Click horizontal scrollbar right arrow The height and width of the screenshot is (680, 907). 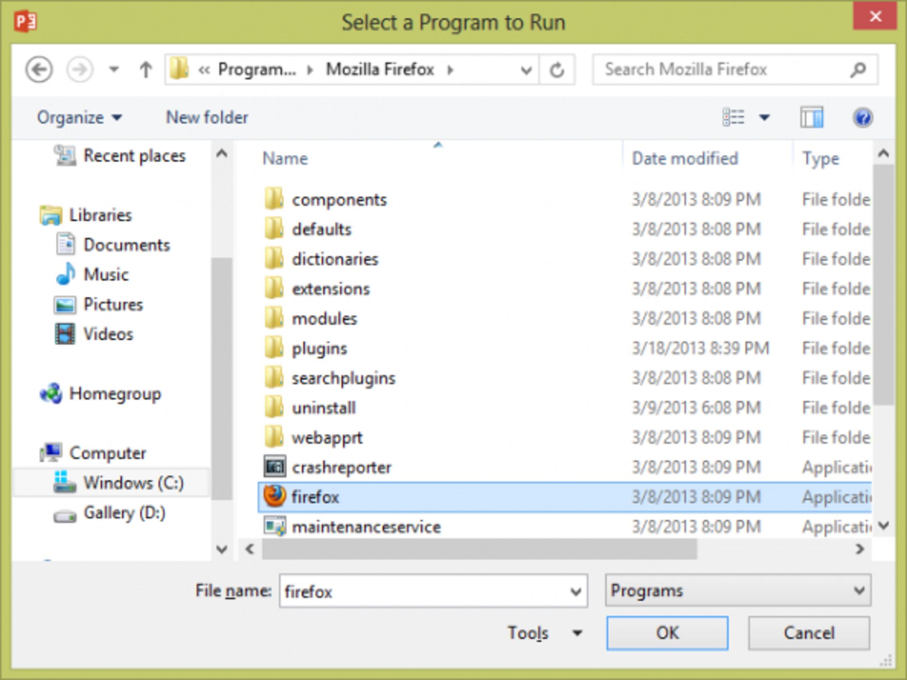pyautogui.click(x=860, y=549)
